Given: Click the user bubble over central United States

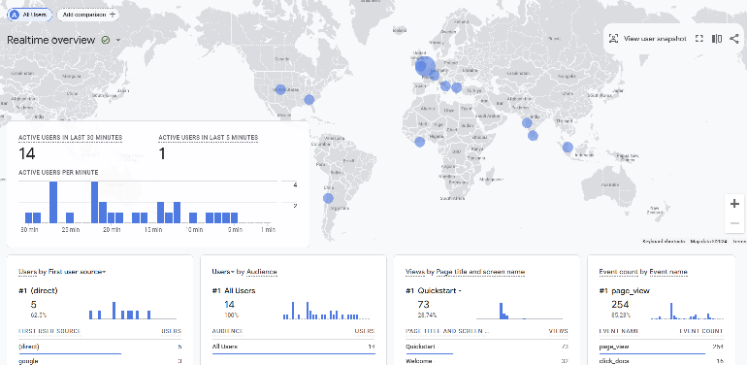Looking at the screenshot, I should [x=280, y=89].
